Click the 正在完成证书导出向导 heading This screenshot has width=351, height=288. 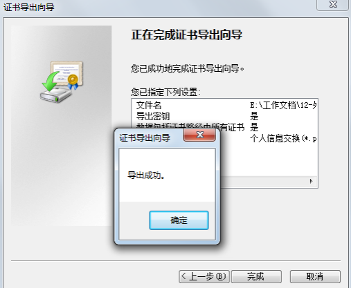tap(187, 35)
